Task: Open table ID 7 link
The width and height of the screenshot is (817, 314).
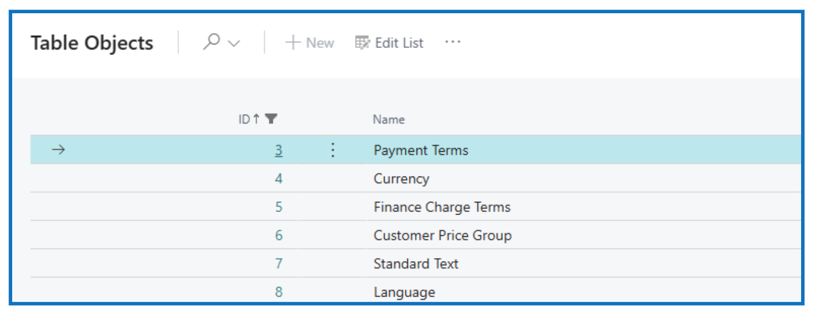Action: (x=279, y=264)
